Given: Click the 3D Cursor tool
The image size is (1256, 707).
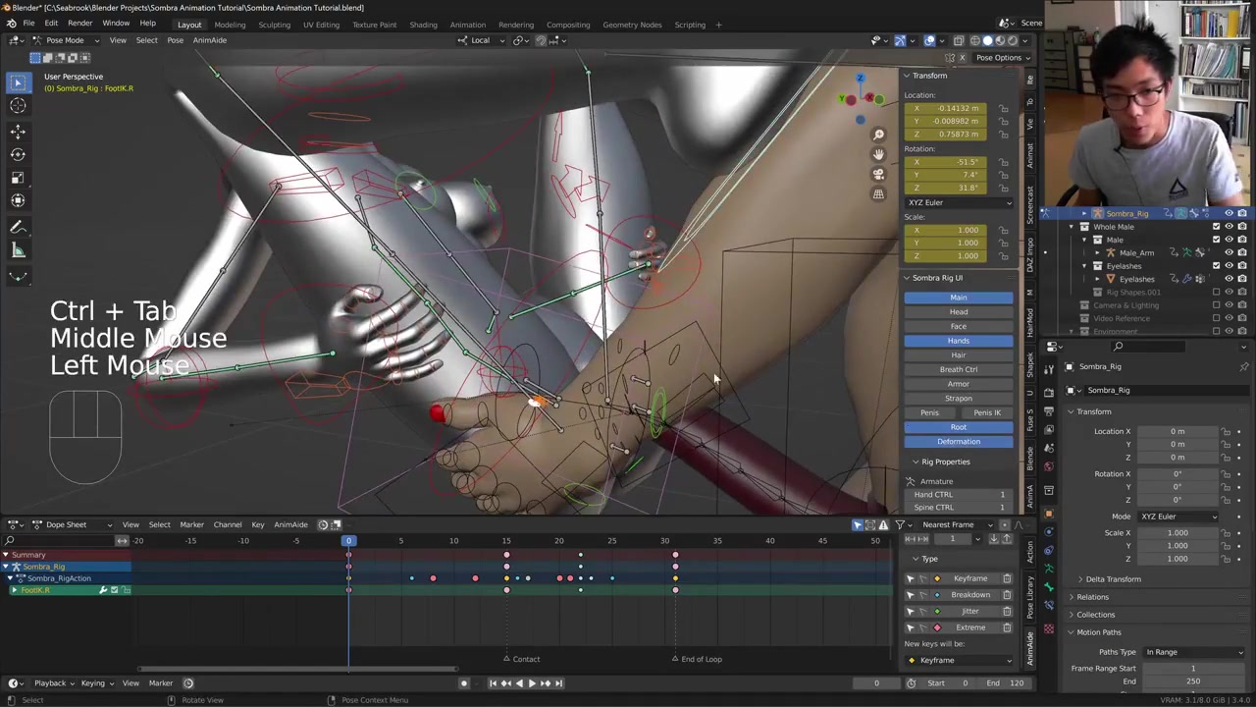Looking at the screenshot, I should pos(18,106).
